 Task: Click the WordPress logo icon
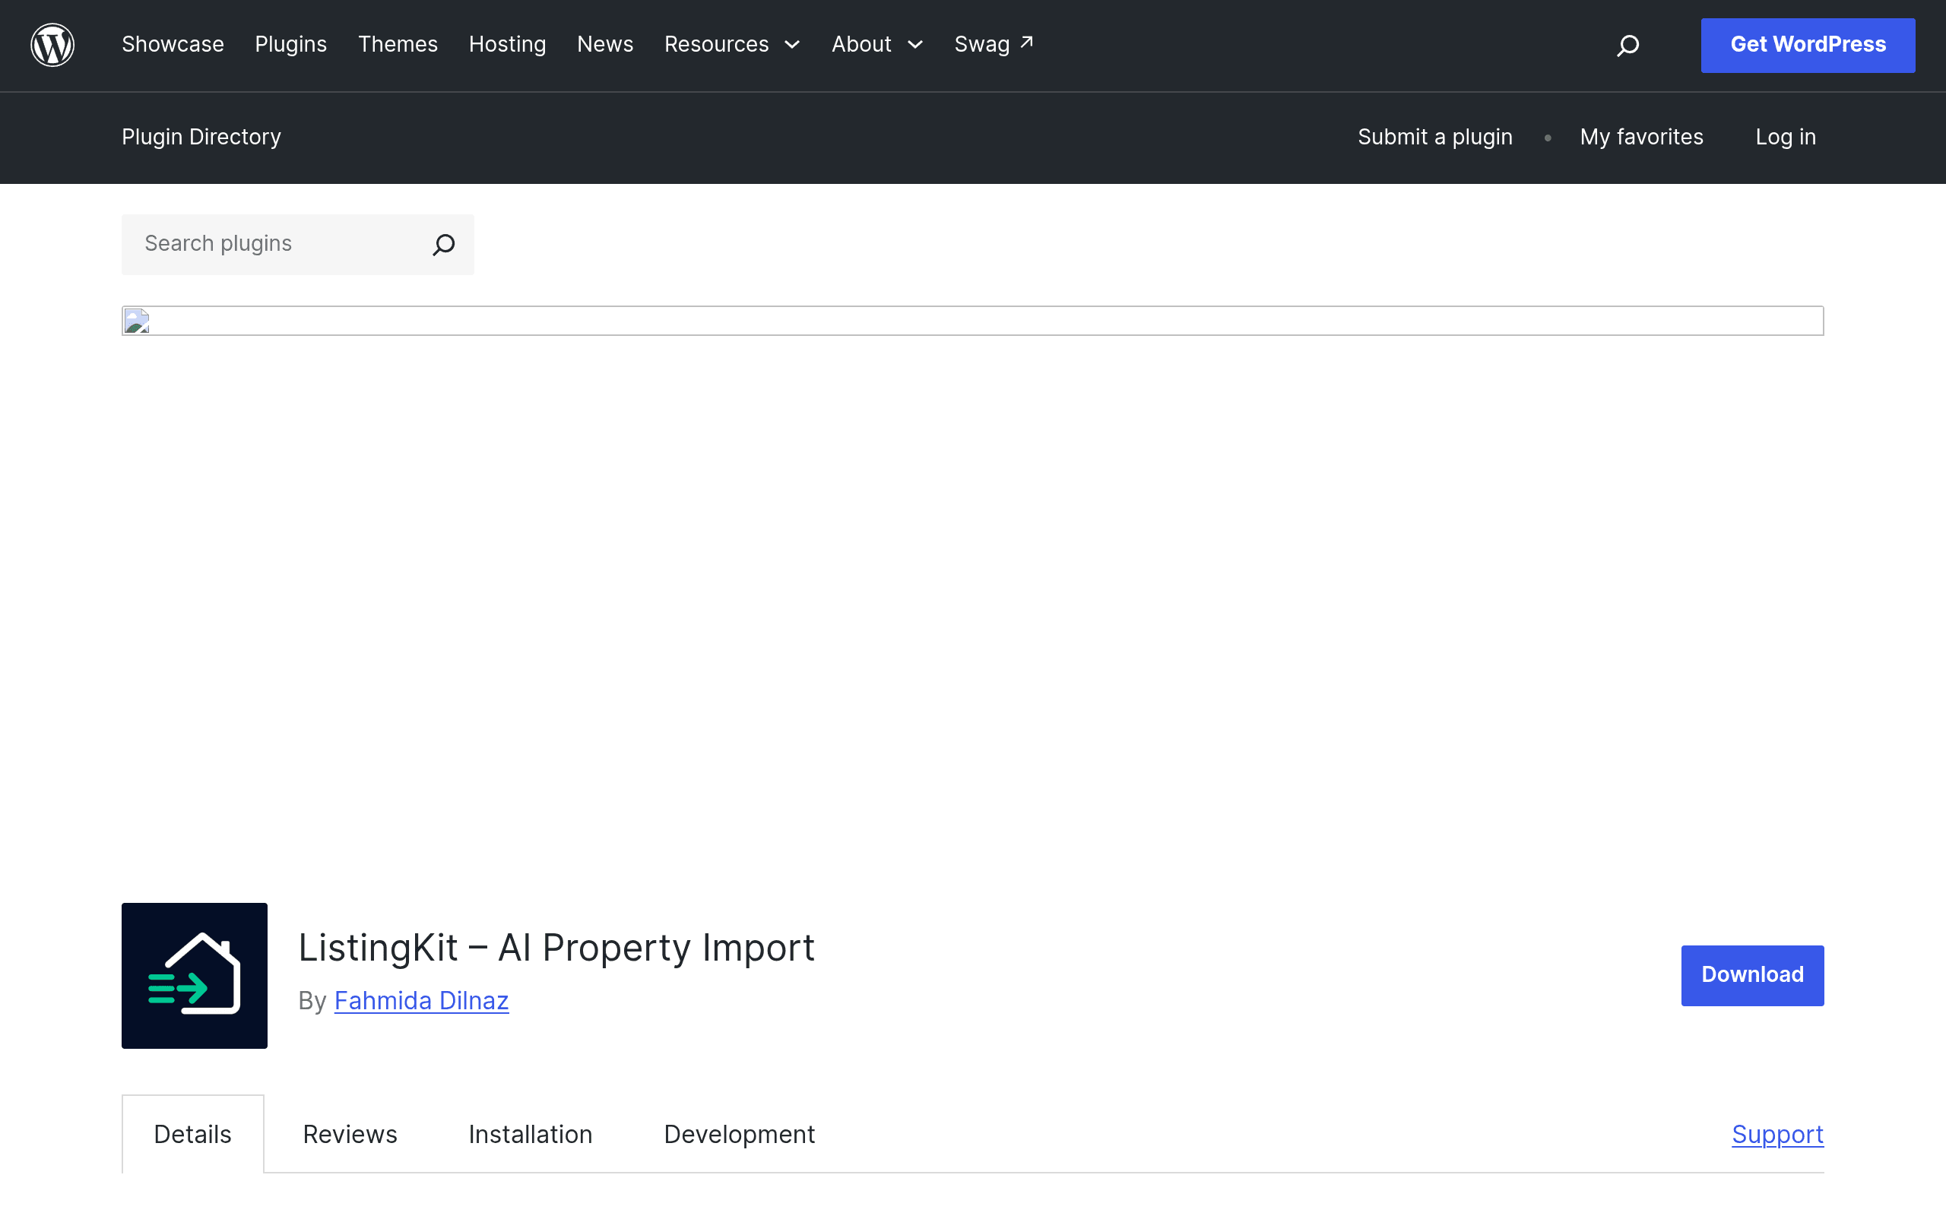[52, 45]
